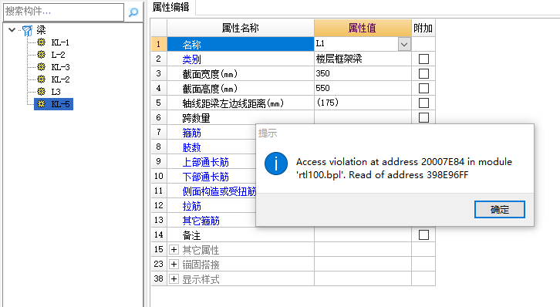Click the 截面宽度(mm) property name

(x=210, y=74)
